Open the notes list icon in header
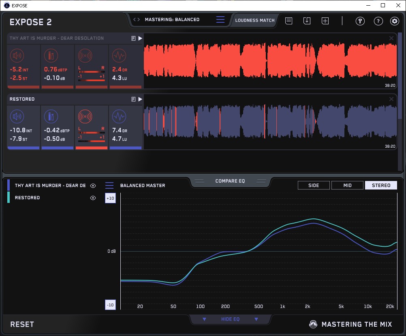406x336 pixels. pos(288,21)
